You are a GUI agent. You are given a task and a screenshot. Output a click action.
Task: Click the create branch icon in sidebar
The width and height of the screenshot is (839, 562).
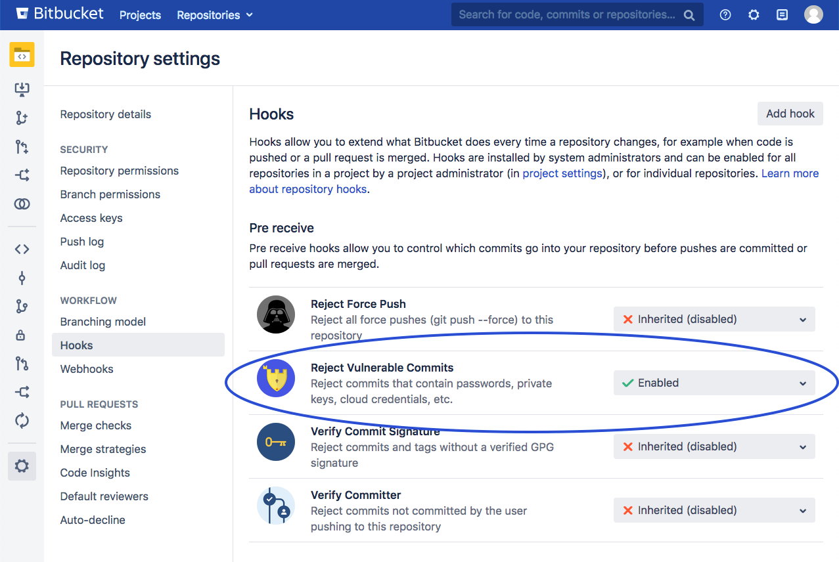pos(22,118)
